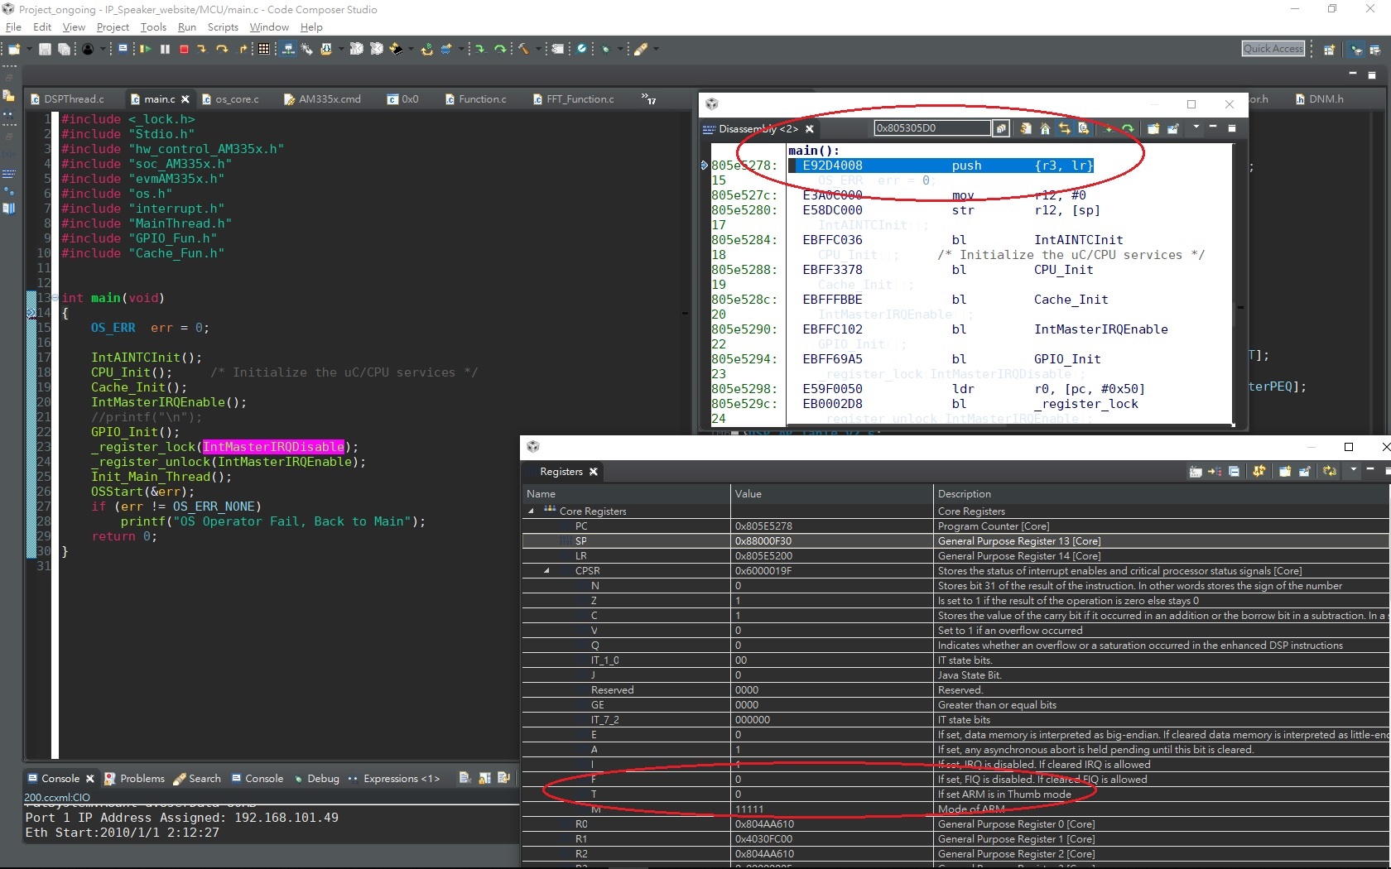
Task: Click the DNM.h editor tab
Action: (x=1319, y=99)
